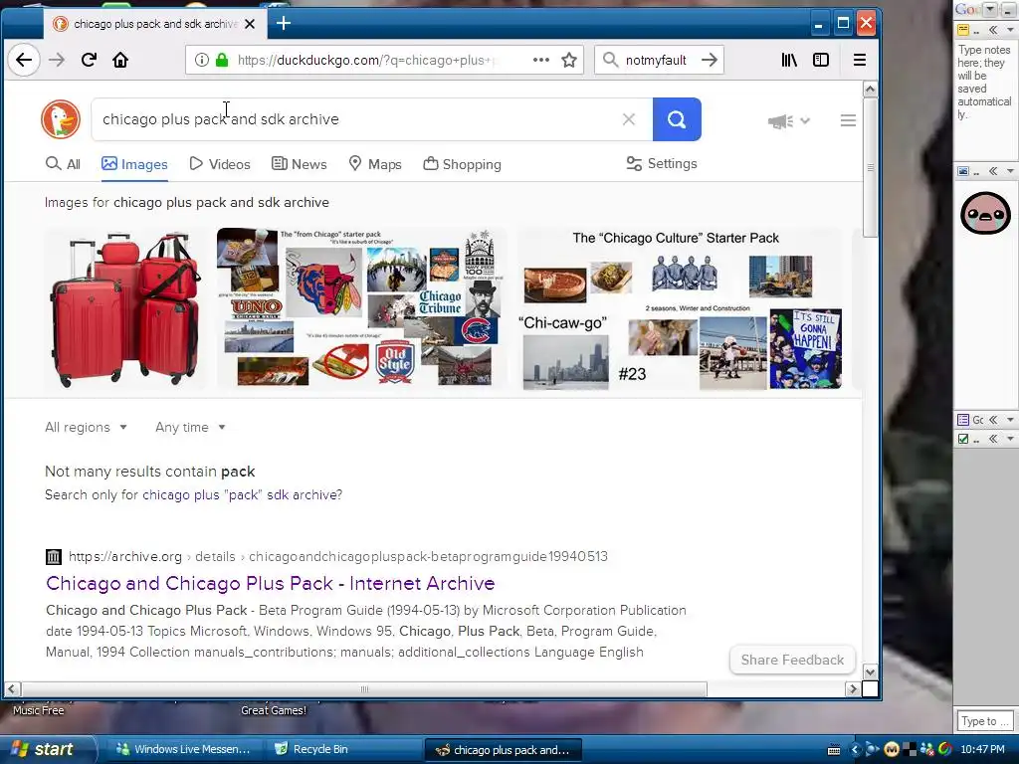The height and width of the screenshot is (764, 1019).
Task: Close the chicago plus pack tab
Action: 250,24
